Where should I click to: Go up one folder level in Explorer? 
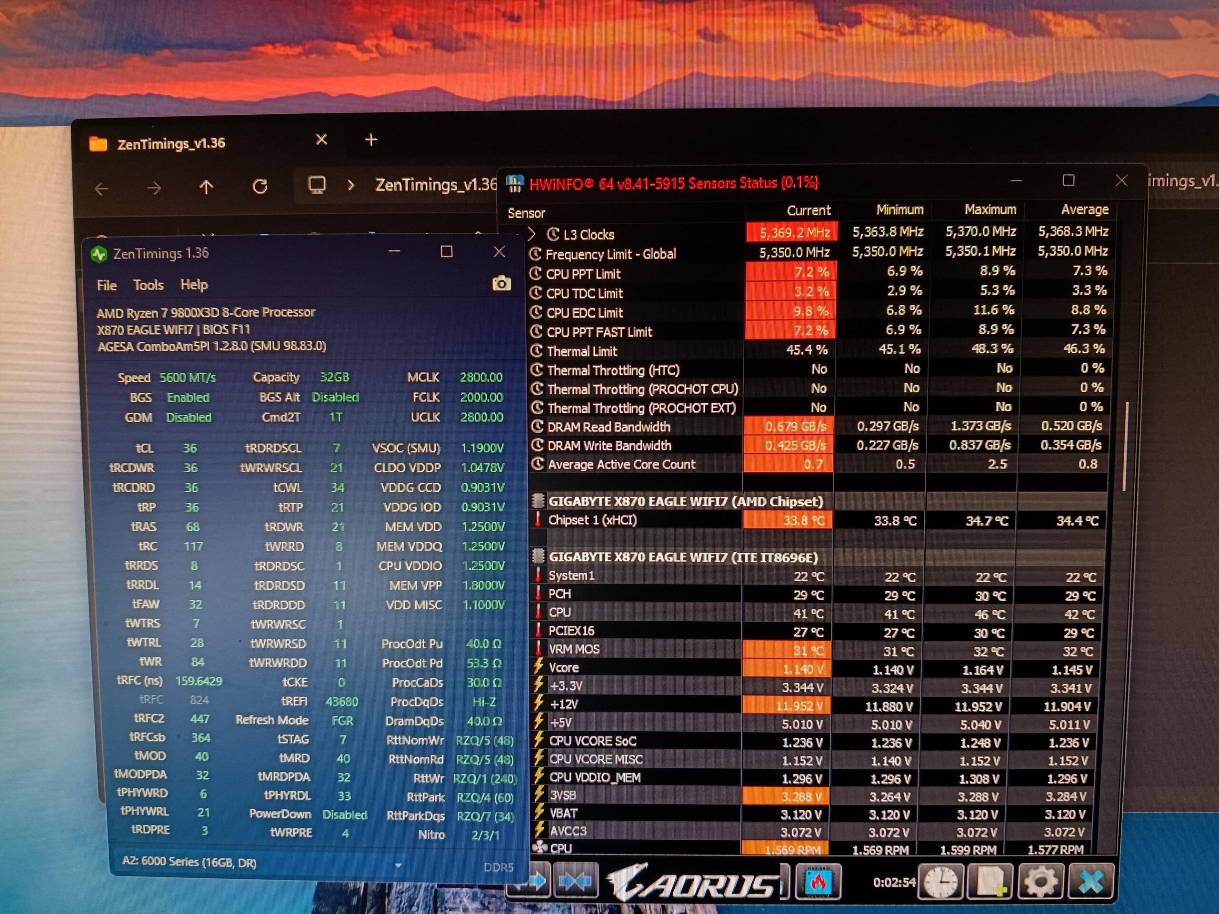click(206, 187)
